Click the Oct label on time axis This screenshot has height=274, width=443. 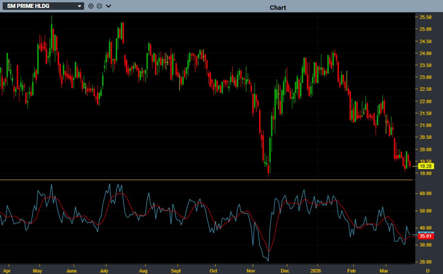coord(213,271)
